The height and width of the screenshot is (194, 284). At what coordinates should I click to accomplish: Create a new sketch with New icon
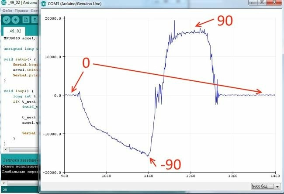(x=26, y=20)
